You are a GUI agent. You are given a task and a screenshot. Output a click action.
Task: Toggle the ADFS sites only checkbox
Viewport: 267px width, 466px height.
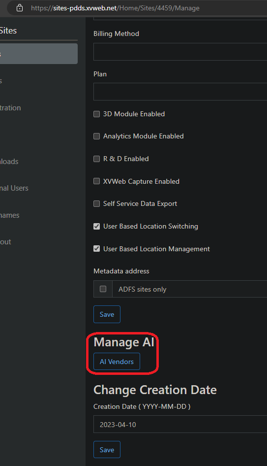pyautogui.click(x=103, y=289)
